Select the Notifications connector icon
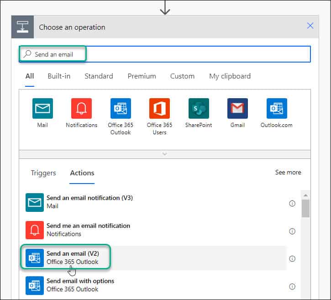Viewport: 331px width, 300px height. coord(81,108)
